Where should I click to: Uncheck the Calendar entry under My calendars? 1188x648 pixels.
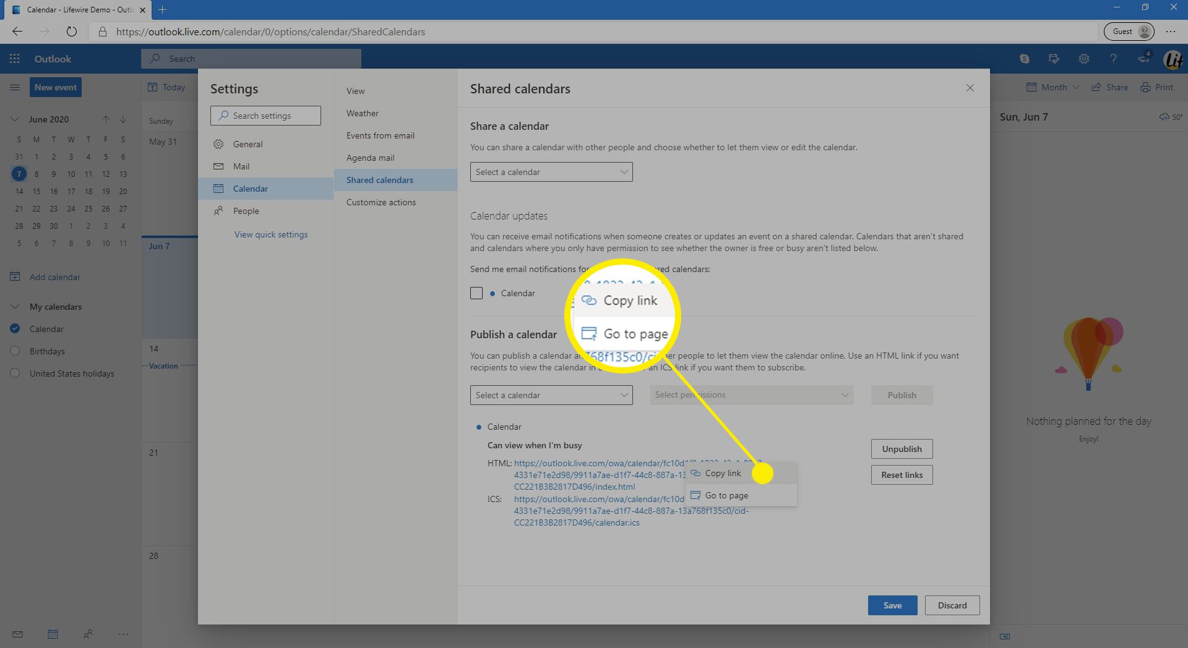coord(15,329)
